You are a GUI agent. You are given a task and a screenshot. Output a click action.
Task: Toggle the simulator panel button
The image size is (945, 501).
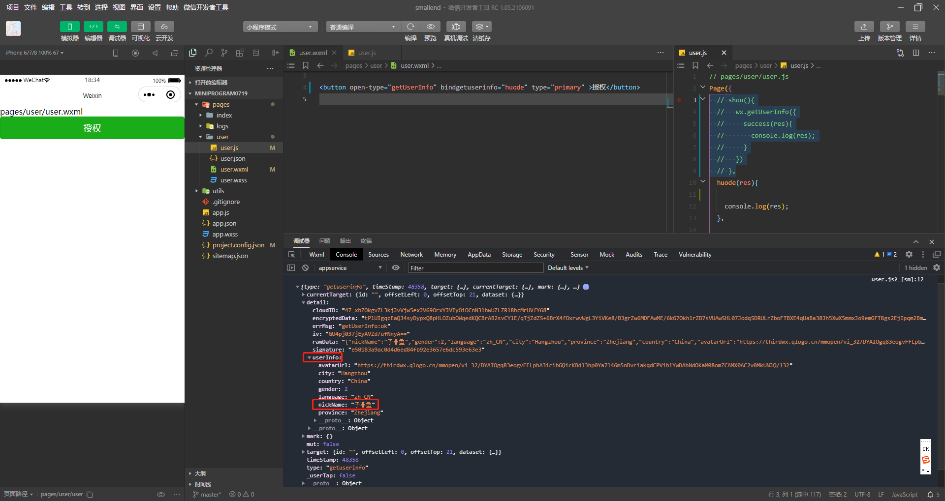pyautogui.click(x=69, y=27)
